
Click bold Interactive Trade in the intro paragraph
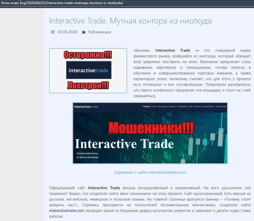tap(173, 50)
